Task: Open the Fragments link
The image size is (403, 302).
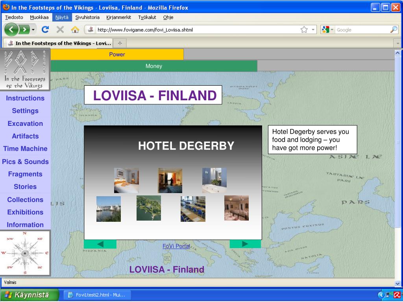Action: (25, 174)
